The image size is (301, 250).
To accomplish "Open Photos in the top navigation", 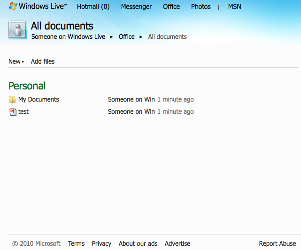I will pyautogui.click(x=201, y=7).
